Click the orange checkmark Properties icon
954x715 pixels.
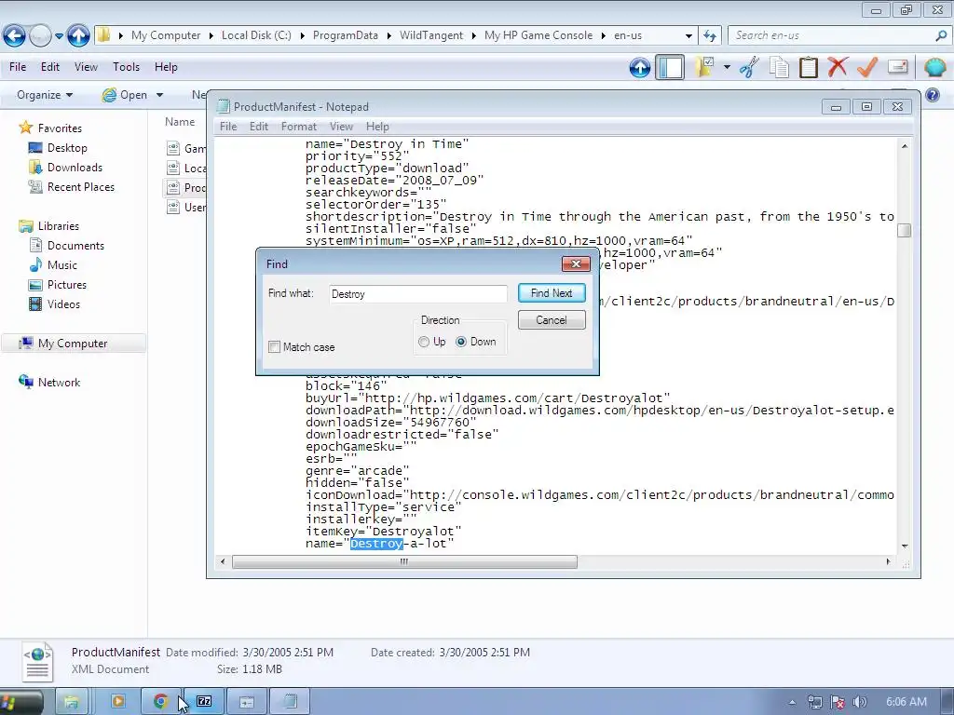pos(867,67)
